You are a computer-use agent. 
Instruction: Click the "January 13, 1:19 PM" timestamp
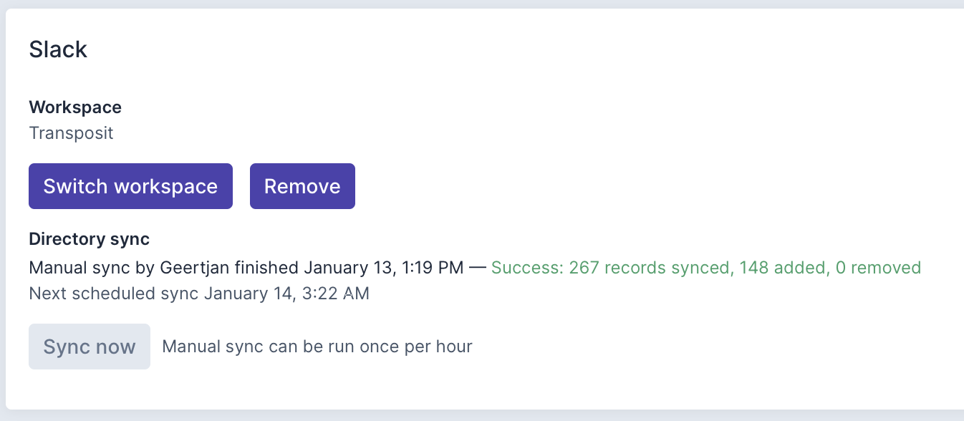pyautogui.click(x=383, y=268)
